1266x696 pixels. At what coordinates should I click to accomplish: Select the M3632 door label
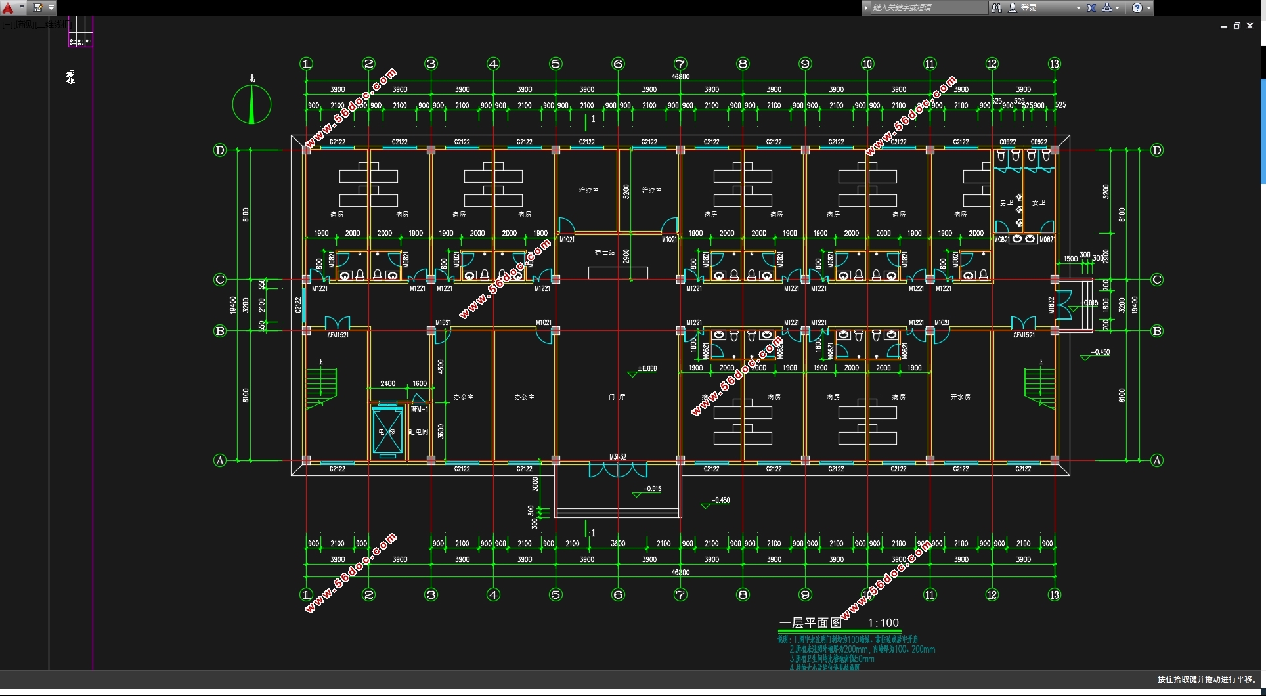(x=617, y=456)
